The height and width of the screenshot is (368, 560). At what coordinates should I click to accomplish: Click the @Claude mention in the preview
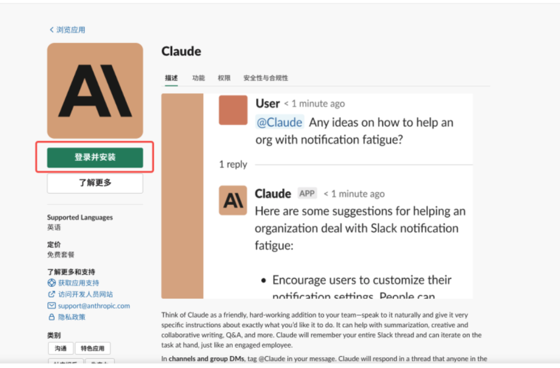[x=279, y=122]
